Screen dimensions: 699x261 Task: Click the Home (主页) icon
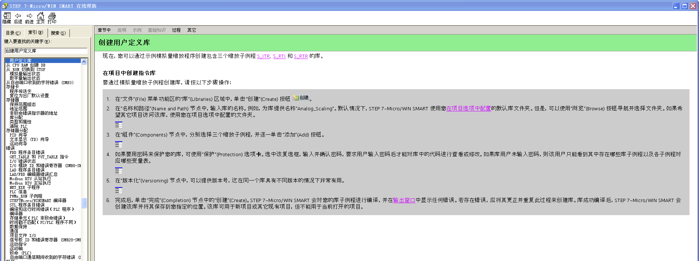pyautogui.click(x=40, y=16)
